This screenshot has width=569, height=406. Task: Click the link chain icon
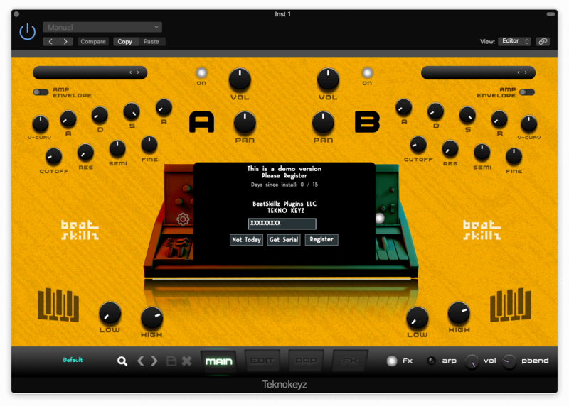pyautogui.click(x=543, y=41)
